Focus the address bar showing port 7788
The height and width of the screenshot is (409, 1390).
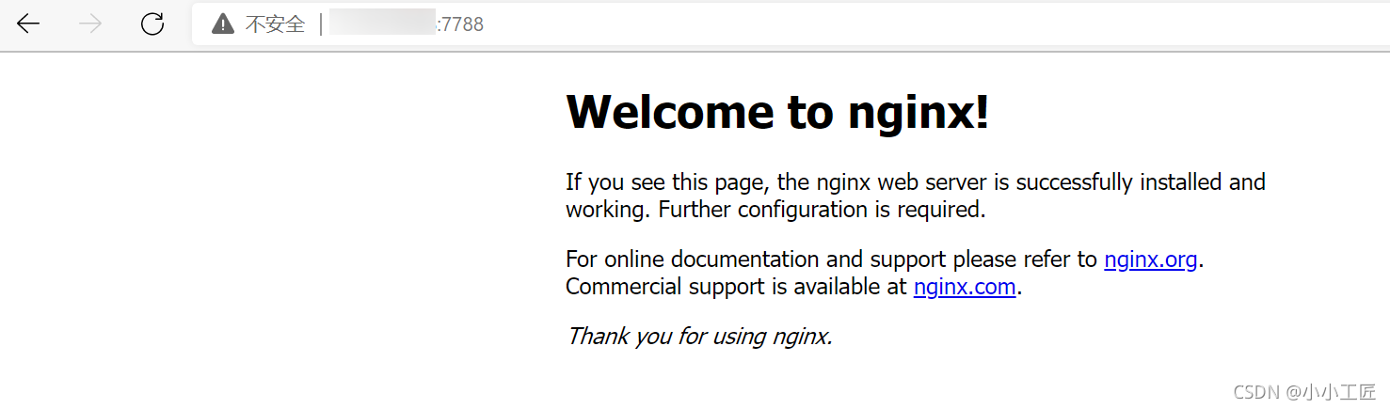791,24
